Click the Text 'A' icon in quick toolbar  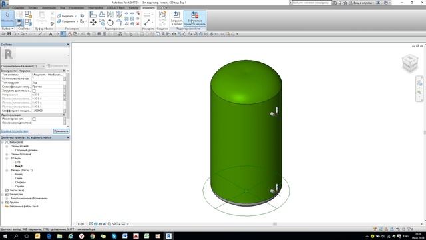point(51,34)
